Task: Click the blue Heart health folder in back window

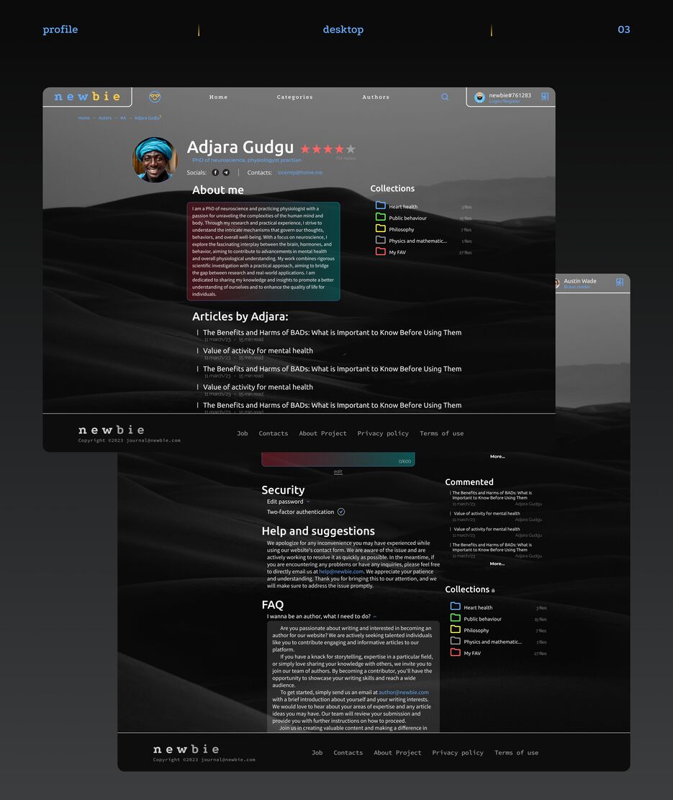Action: (456, 607)
